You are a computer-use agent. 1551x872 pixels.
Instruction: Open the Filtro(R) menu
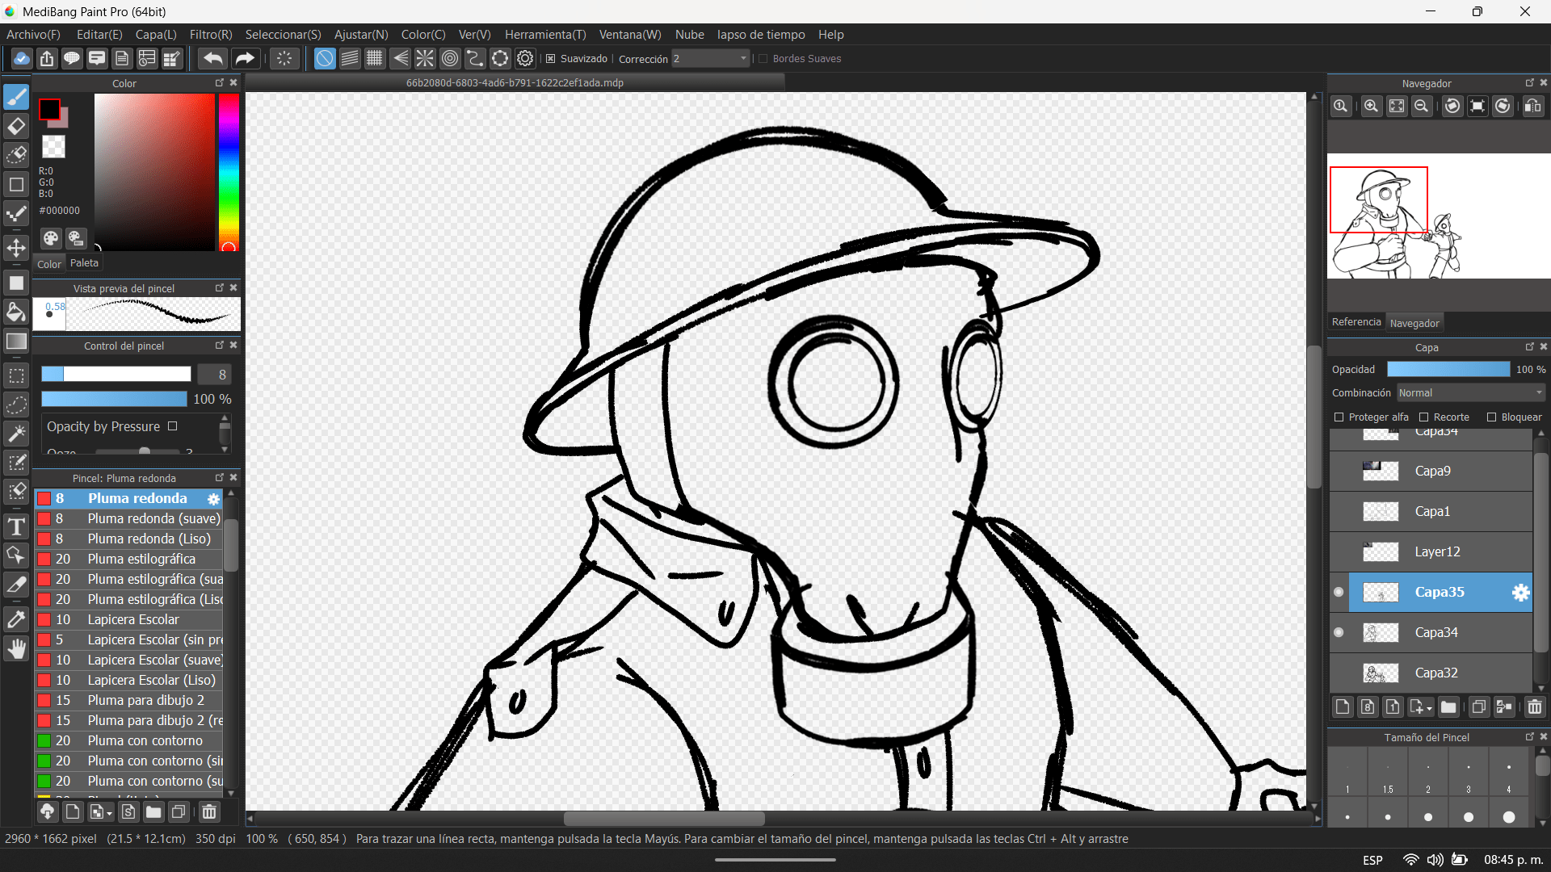tap(210, 35)
